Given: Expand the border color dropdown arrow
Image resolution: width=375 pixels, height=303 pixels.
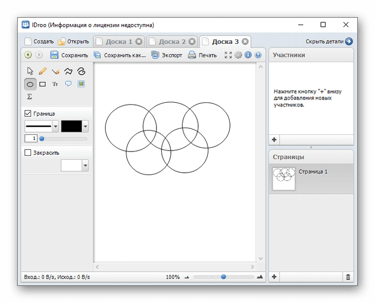Looking at the screenshot, I should click(85, 126).
